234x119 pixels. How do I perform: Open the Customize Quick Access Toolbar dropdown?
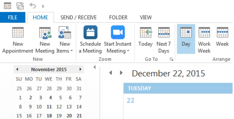pos(43,6)
